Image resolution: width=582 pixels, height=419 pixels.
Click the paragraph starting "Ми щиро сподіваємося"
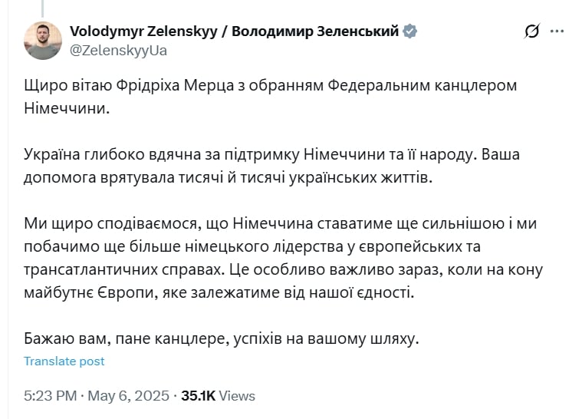(283, 258)
